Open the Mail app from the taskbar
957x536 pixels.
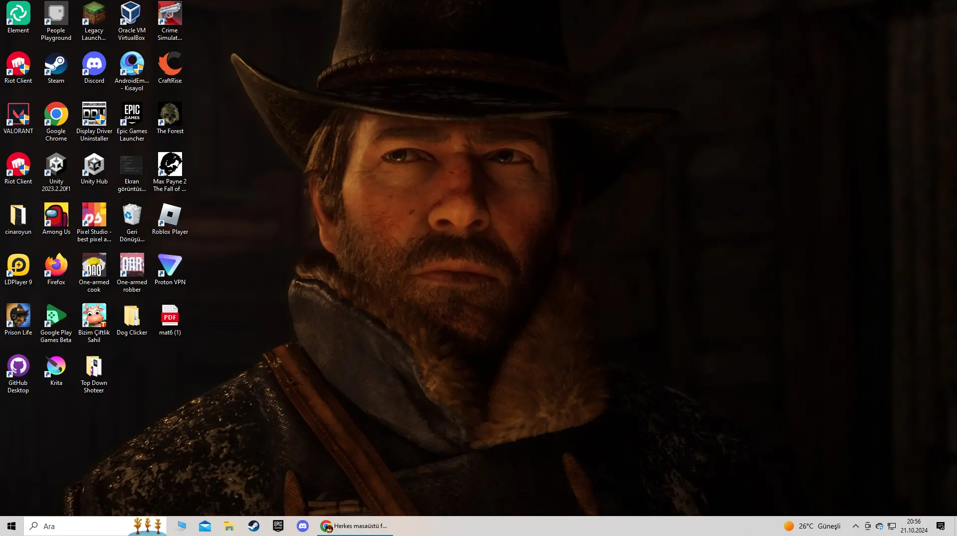pos(205,526)
